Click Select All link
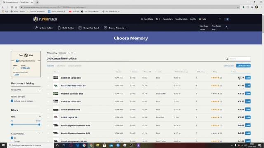 coord(50,66)
